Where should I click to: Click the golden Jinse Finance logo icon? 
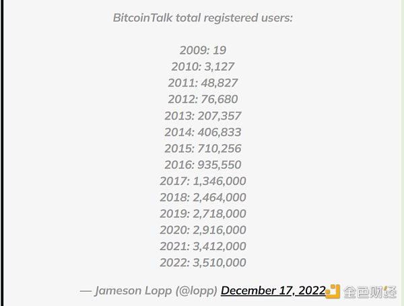coord(334,291)
